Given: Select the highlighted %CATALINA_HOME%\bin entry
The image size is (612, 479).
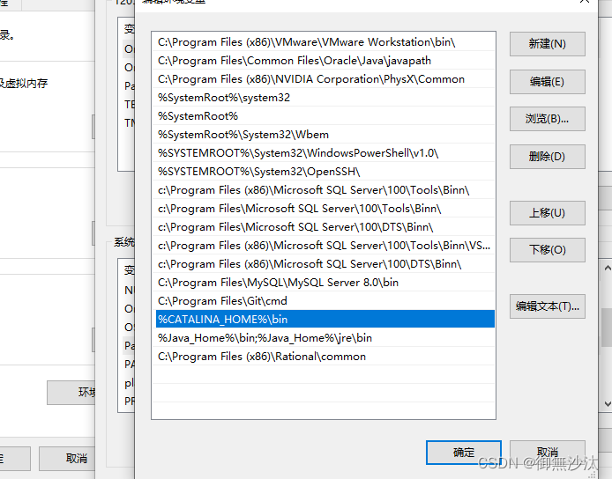Looking at the screenshot, I should point(325,320).
